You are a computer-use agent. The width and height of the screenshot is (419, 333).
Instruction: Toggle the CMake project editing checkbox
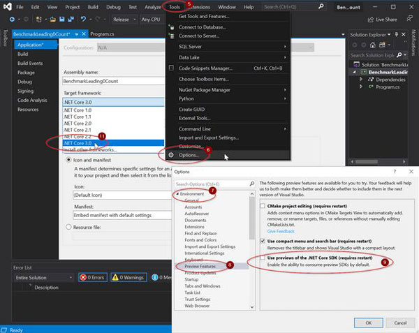coord(263,207)
